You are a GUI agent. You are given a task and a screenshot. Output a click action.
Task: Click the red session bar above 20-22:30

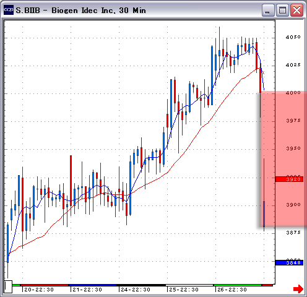(x=45, y=285)
